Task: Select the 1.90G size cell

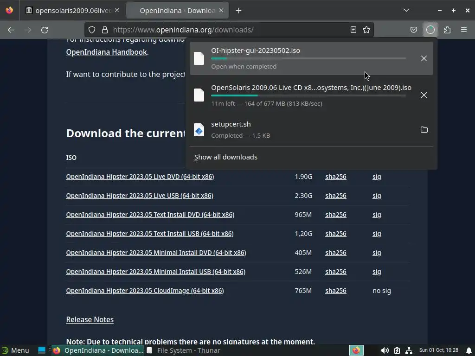Action: pos(303,177)
